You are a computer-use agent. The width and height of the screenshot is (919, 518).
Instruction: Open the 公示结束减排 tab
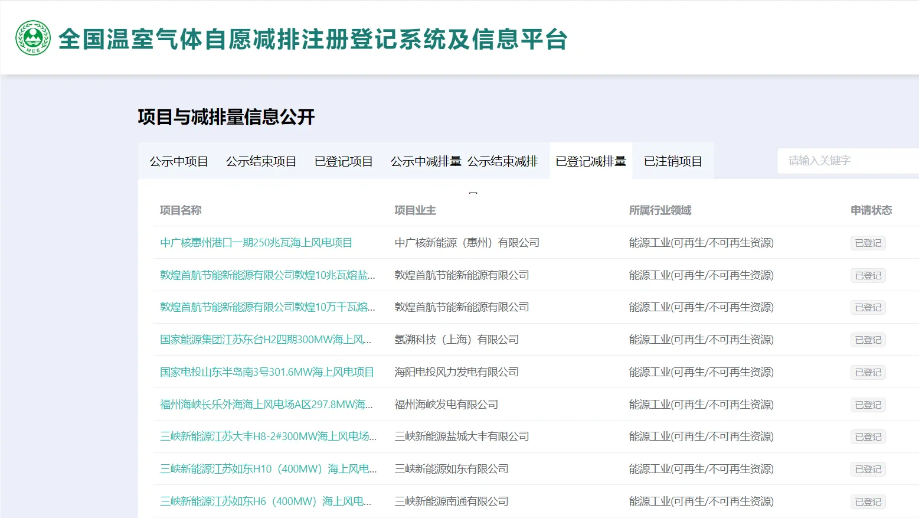(503, 161)
